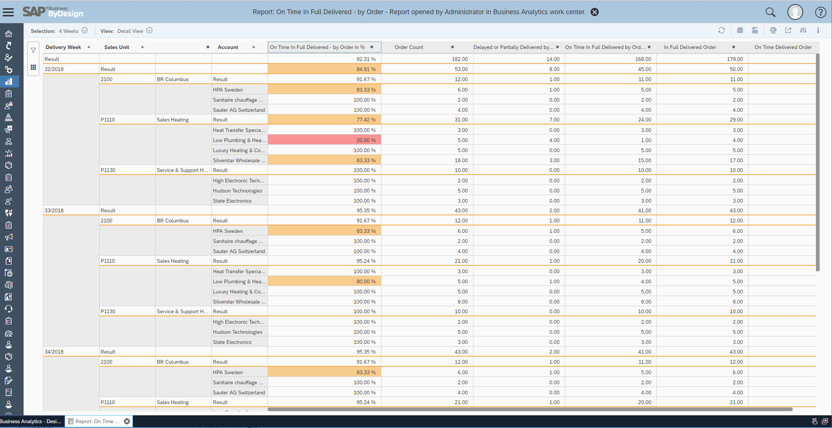Screen dimensions: 832x428
Task: Click the orange 77.42 % cell
Action: point(324,120)
